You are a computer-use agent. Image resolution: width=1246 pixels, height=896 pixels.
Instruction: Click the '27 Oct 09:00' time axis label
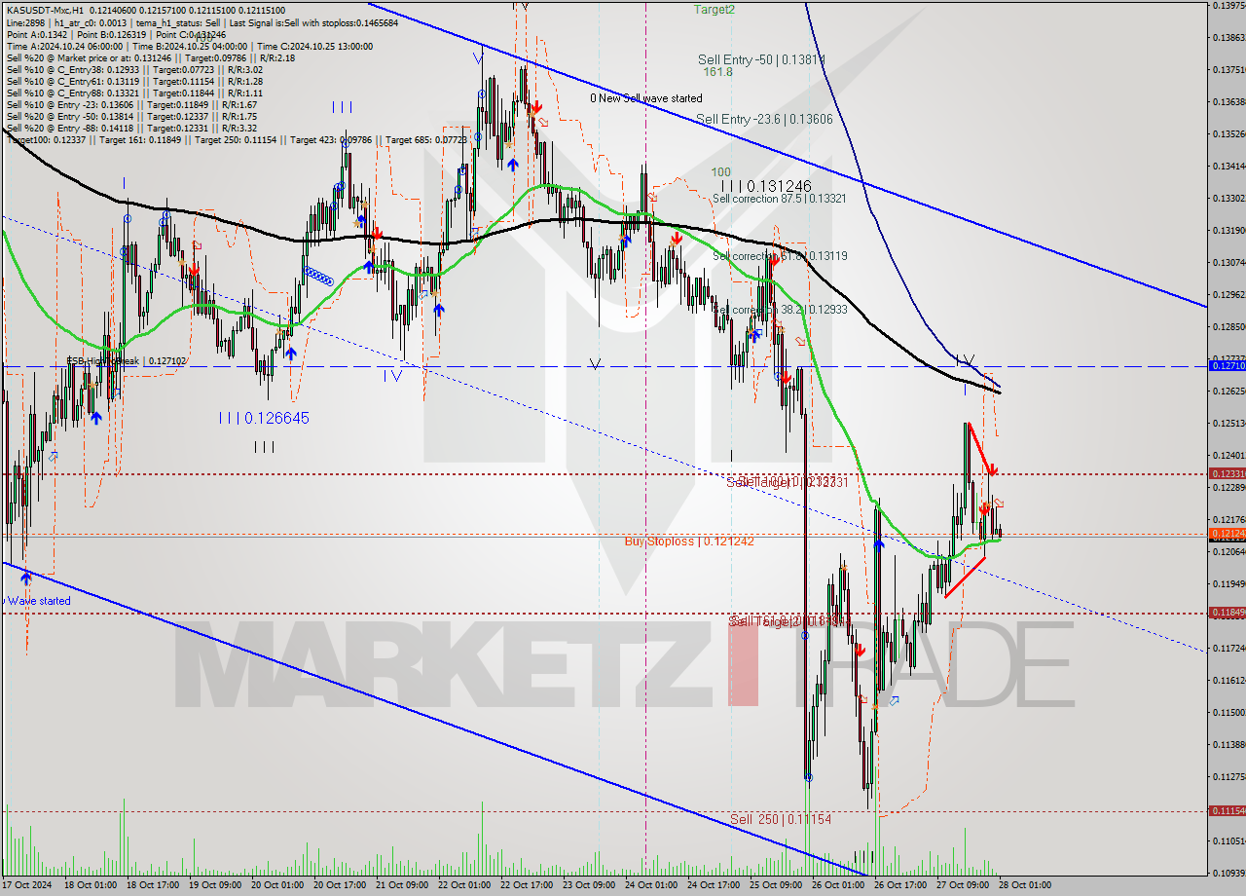(x=963, y=885)
